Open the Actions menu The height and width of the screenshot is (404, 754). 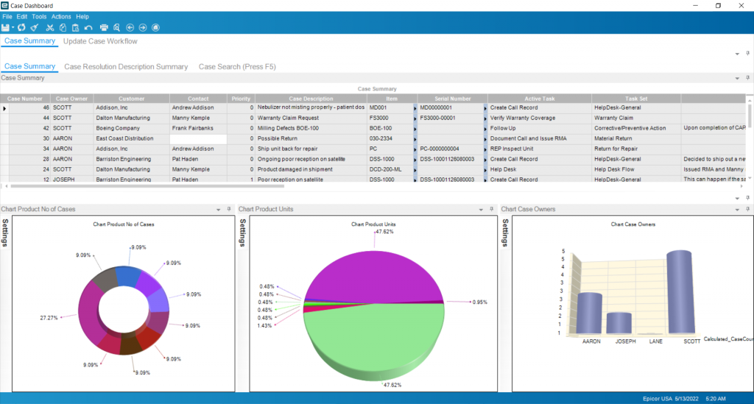click(61, 16)
